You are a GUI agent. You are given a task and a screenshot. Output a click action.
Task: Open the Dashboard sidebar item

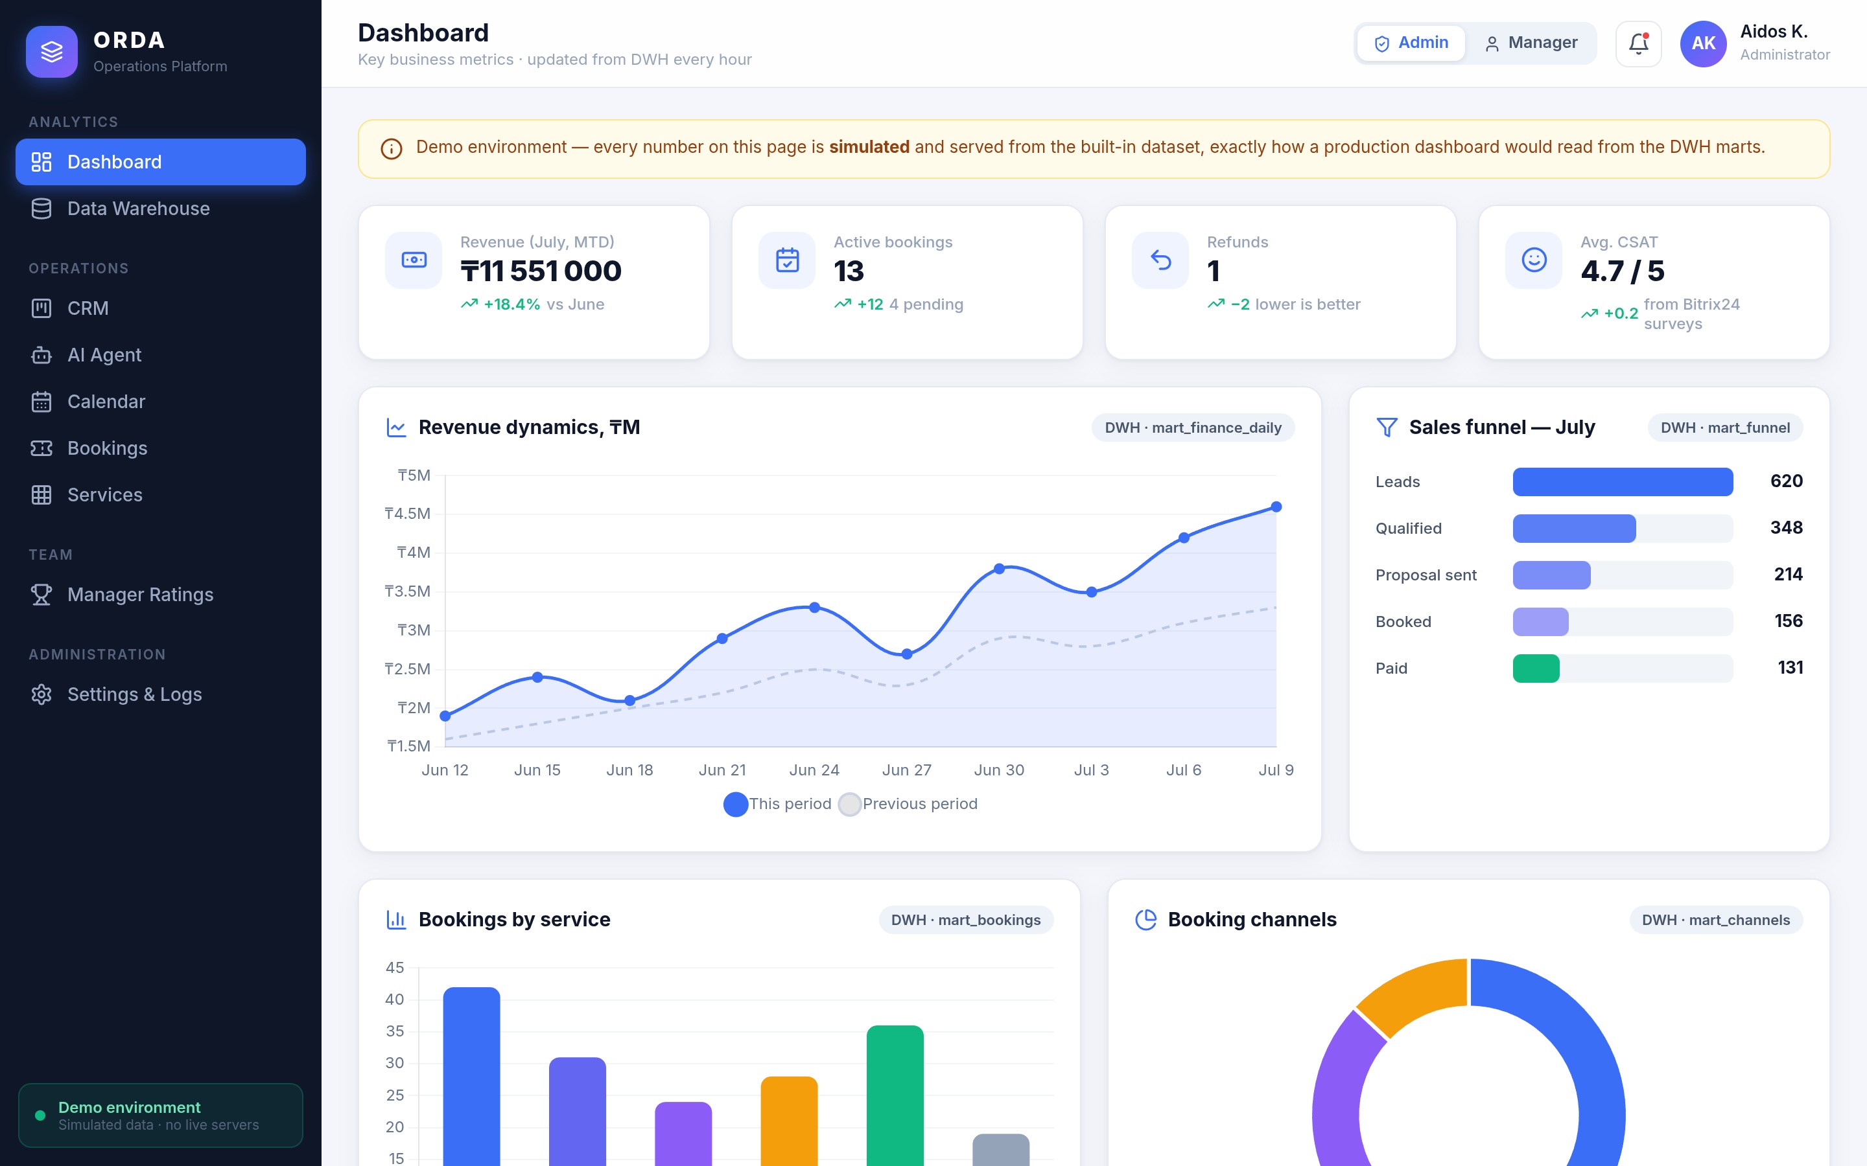[x=161, y=162]
